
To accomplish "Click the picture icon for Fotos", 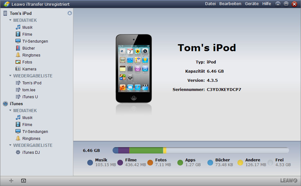I will click(18, 62).
